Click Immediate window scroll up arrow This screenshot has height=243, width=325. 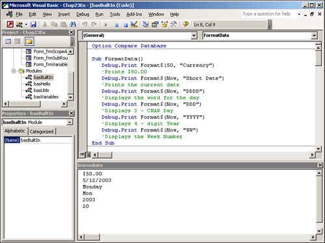coord(318,173)
